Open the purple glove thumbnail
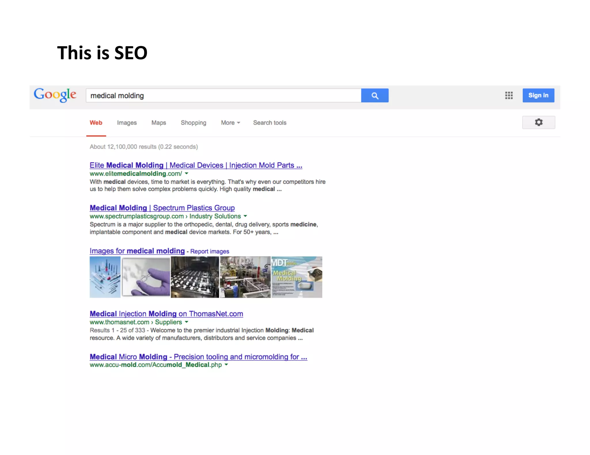 [146, 277]
